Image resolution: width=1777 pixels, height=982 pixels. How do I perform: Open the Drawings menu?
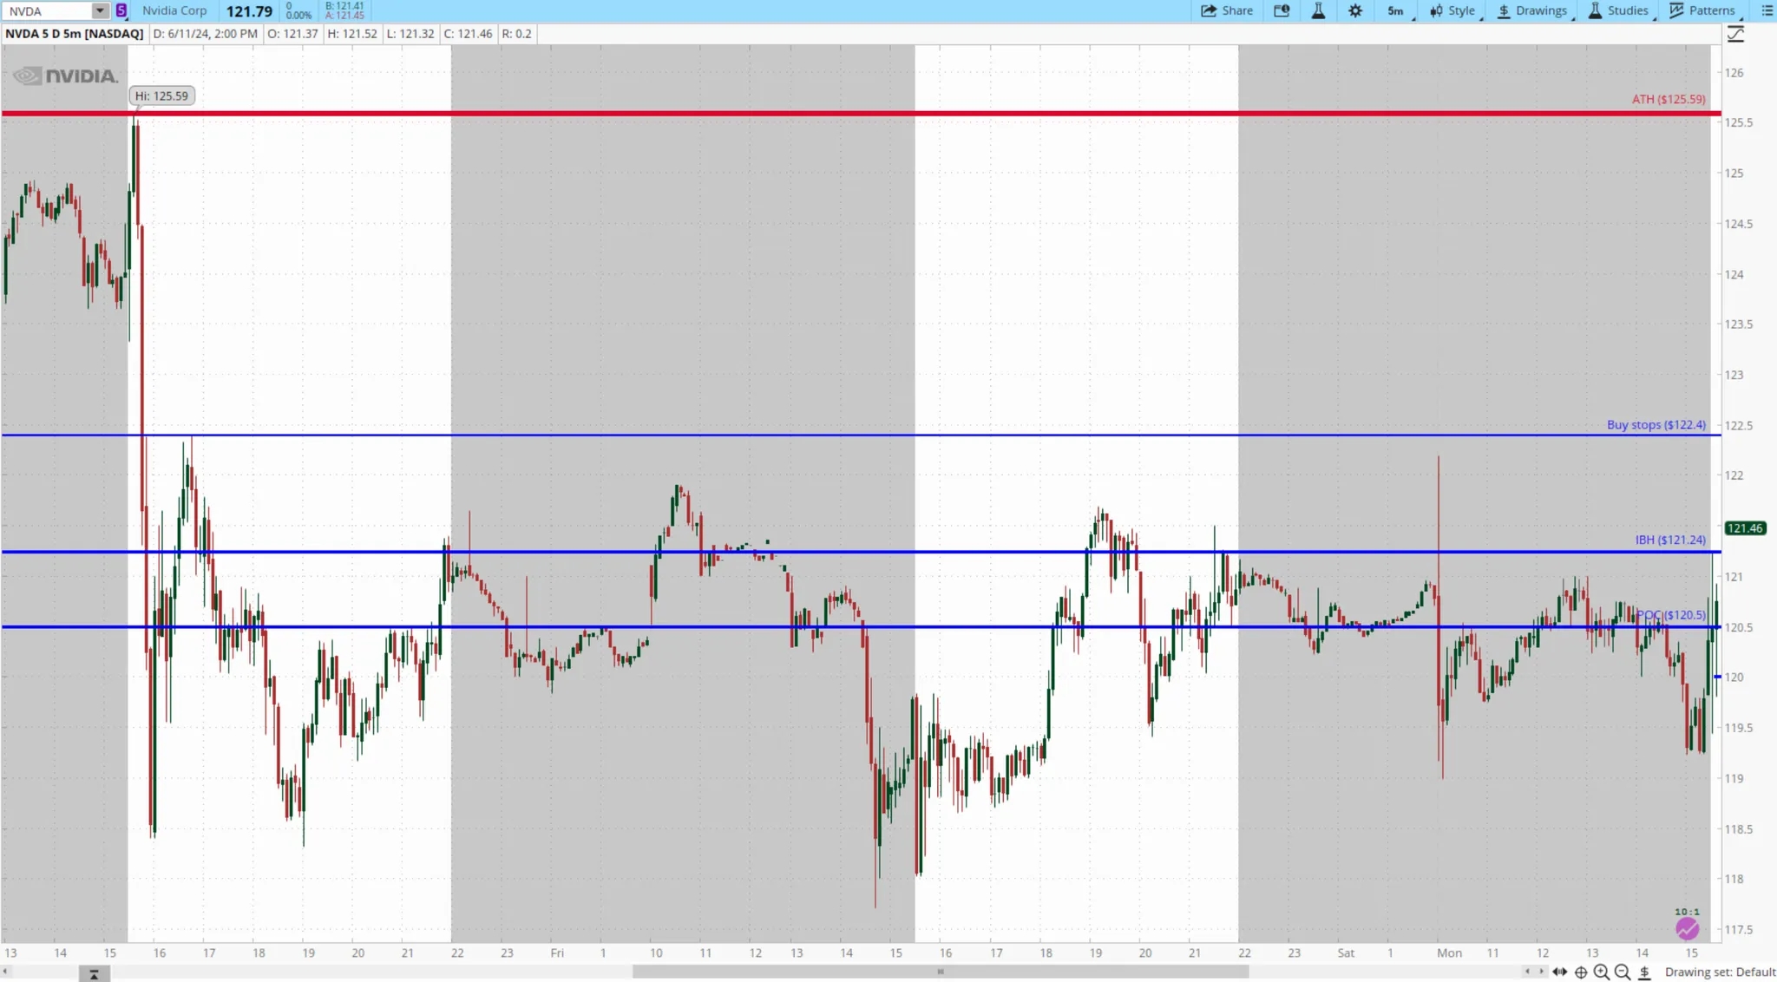pos(1532,10)
